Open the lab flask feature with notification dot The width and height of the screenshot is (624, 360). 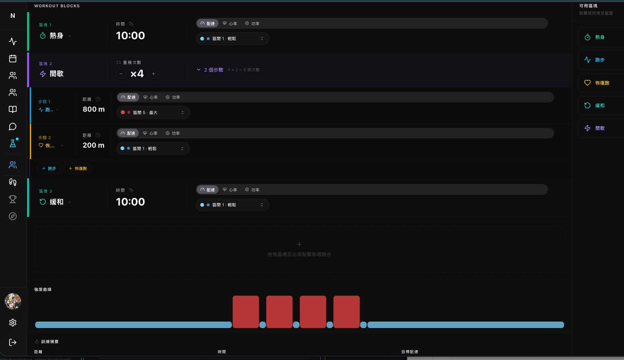click(x=13, y=143)
